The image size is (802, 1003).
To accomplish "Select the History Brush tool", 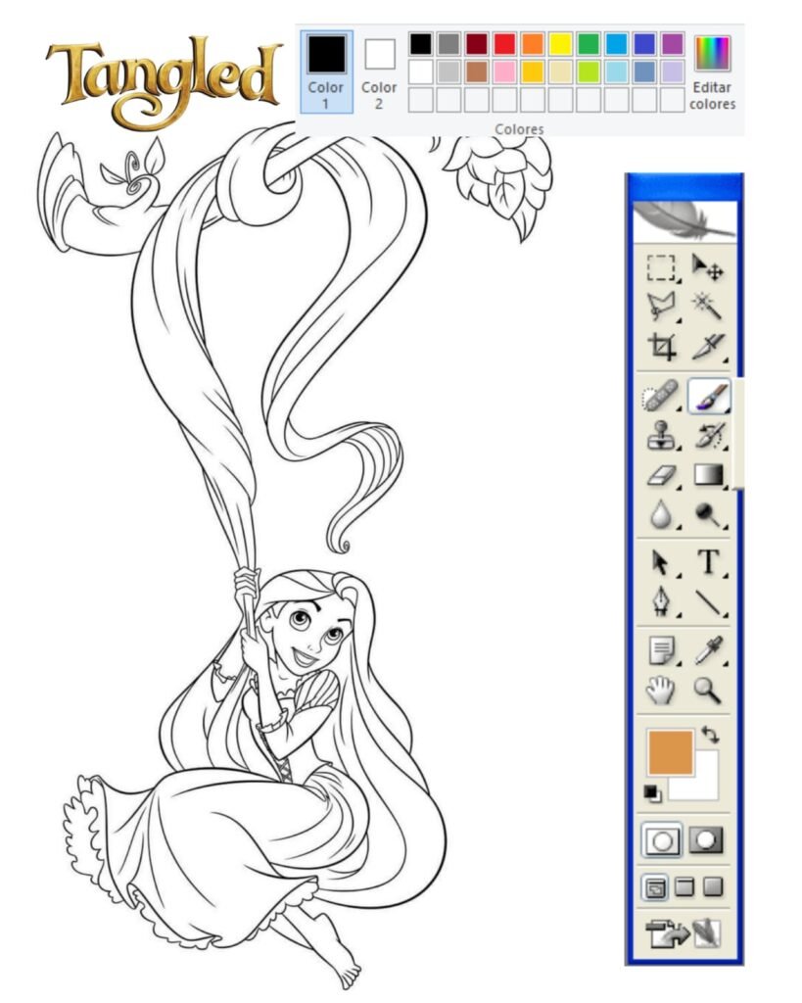I will (709, 436).
